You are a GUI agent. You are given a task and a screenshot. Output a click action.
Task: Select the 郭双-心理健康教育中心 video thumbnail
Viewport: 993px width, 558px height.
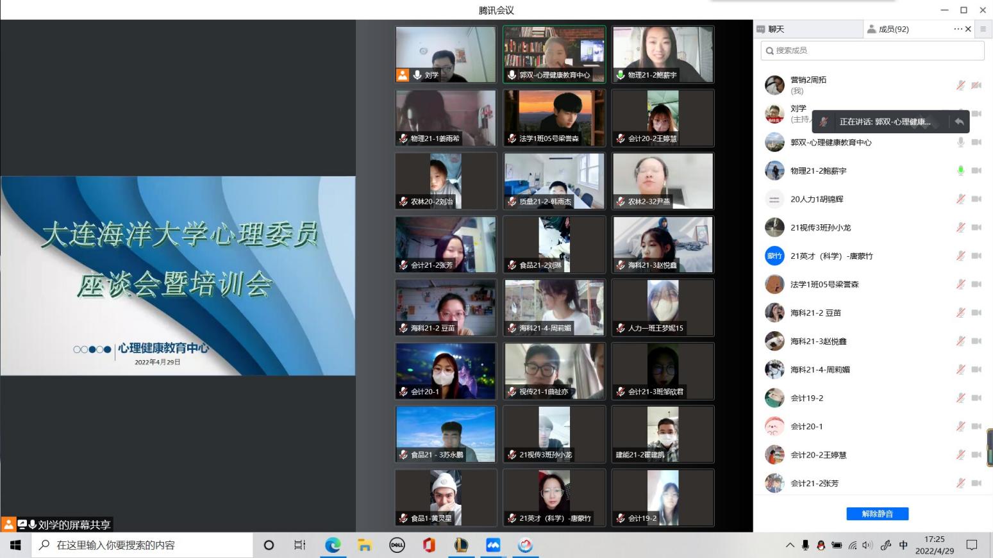[x=554, y=54]
